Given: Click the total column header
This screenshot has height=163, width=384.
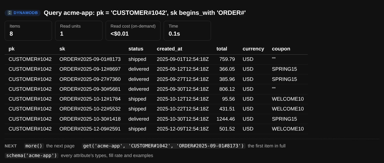Looking at the screenshot, I should click(x=222, y=49).
